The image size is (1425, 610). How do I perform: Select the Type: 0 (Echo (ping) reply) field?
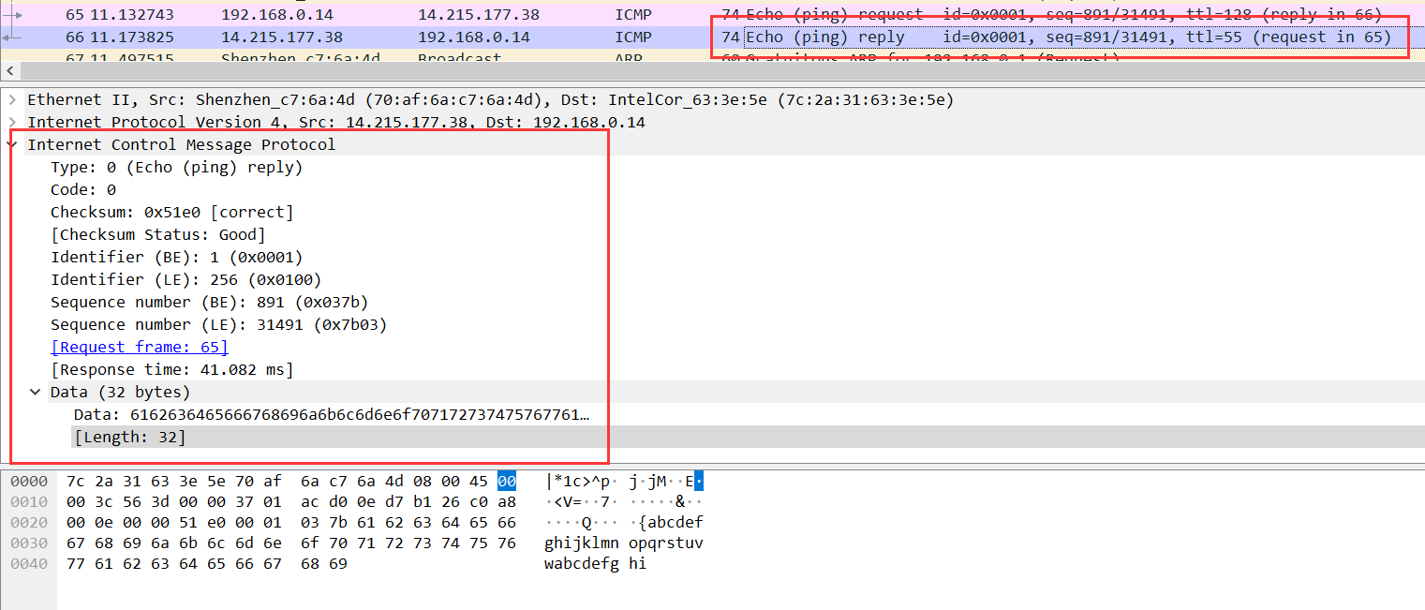click(x=177, y=167)
